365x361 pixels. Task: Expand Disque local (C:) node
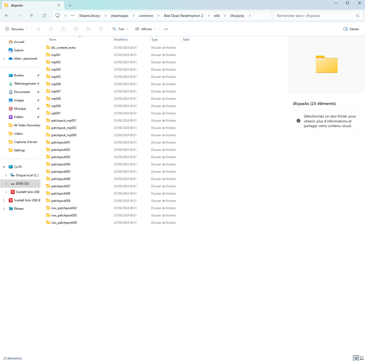pos(6,175)
